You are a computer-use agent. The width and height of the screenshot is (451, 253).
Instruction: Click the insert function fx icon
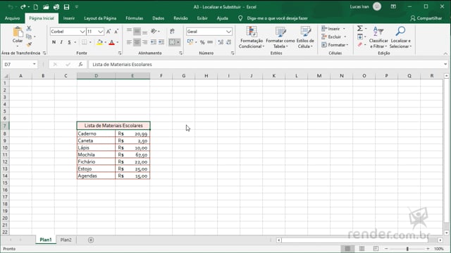80,65
